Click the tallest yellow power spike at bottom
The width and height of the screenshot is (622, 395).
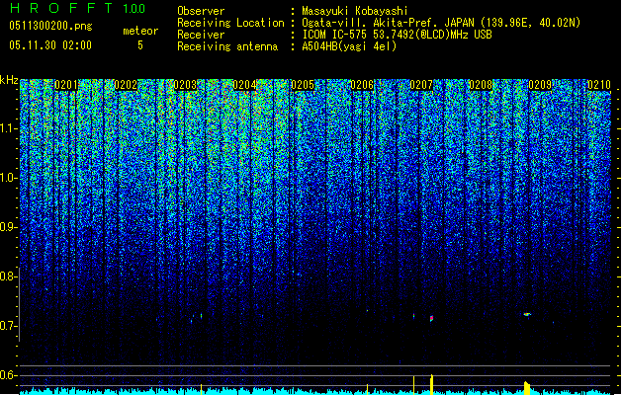(431, 384)
